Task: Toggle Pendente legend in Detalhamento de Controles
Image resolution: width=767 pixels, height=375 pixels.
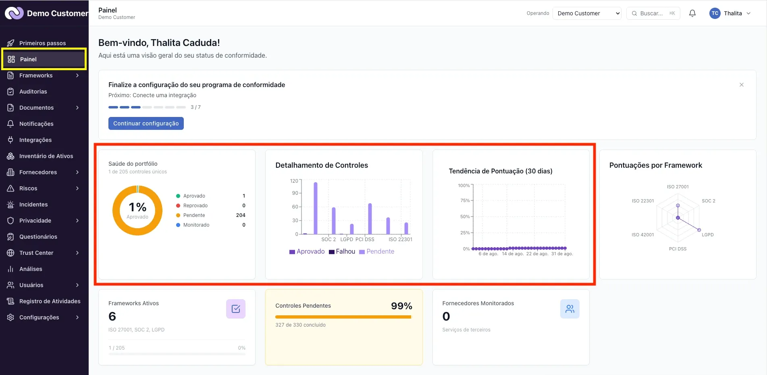Action: pyautogui.click(x=376, y=252)
